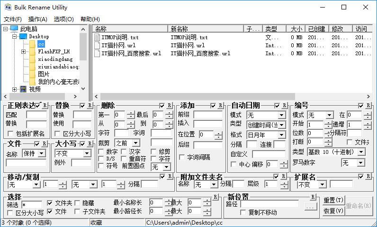Reset the 删除 section with its R button
This screenshot has width=377, height=227.
point(170,105)
